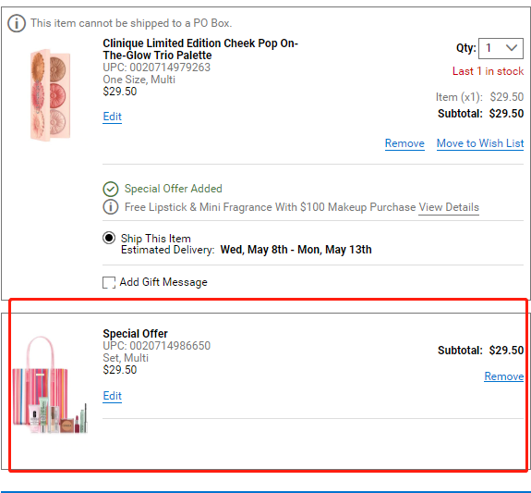Screen dimensions: 531x493
Task: Click the Special Offer product title
Action: pyautogui.click(x=135, y=334)
